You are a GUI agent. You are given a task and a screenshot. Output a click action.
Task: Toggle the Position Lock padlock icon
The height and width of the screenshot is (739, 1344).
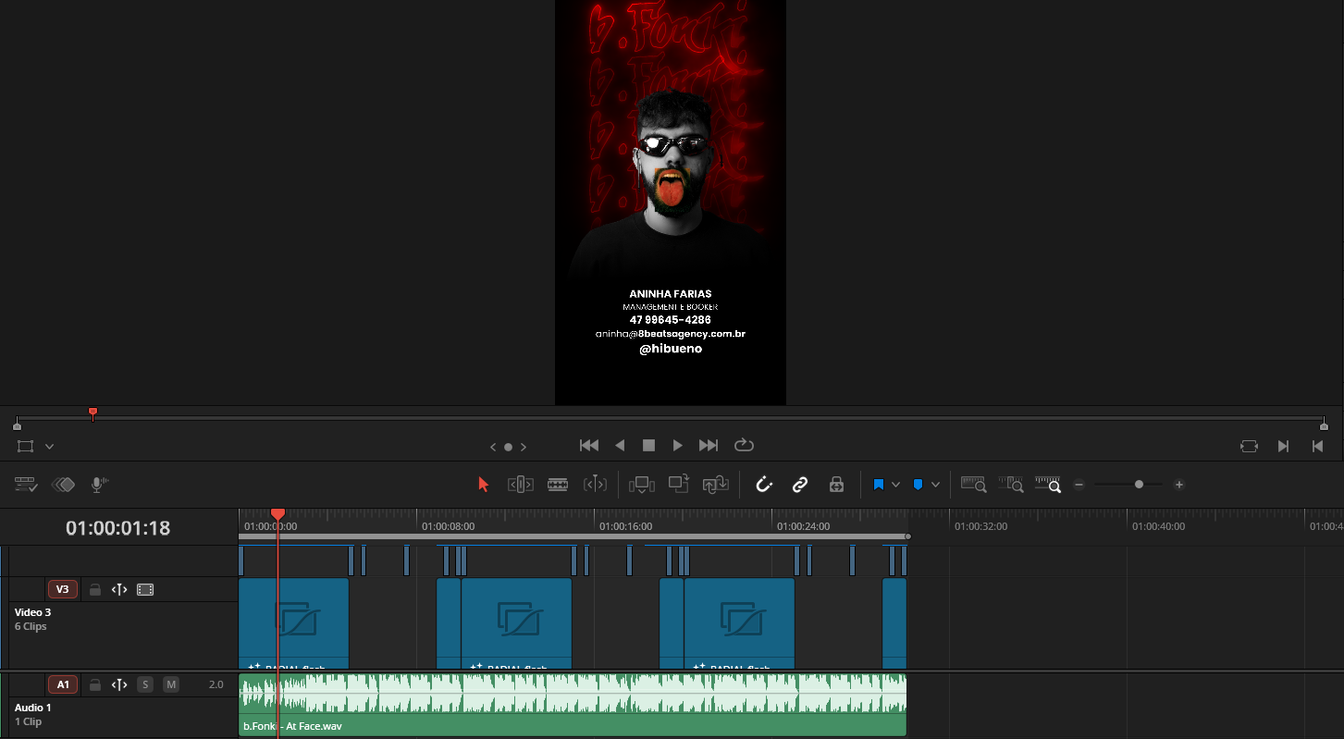tap(836, 485)
